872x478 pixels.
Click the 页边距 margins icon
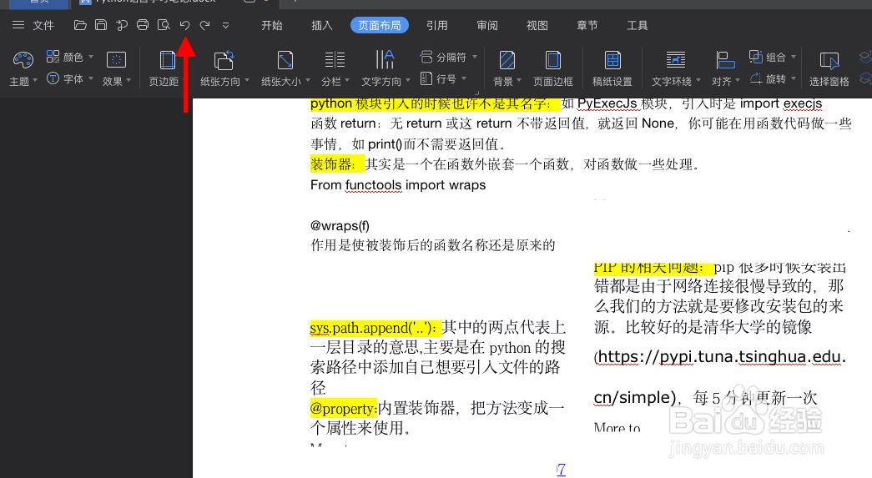pyautogui.click(x=168, y=60)
